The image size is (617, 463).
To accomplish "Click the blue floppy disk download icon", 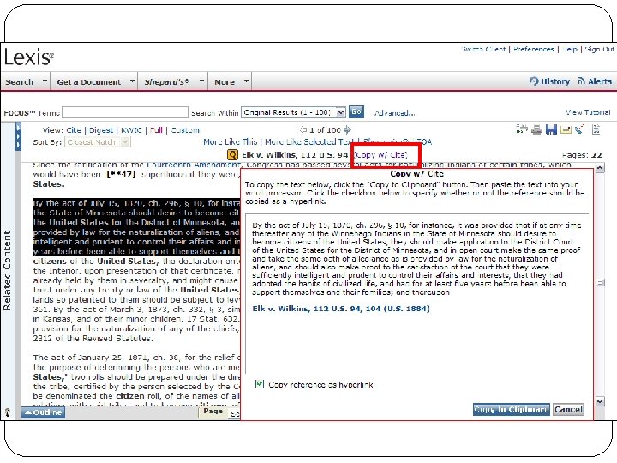I will pos(551,129).
